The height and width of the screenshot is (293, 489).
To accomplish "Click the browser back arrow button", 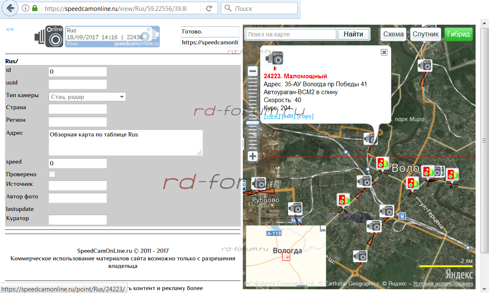I will [x=10, y=8].
